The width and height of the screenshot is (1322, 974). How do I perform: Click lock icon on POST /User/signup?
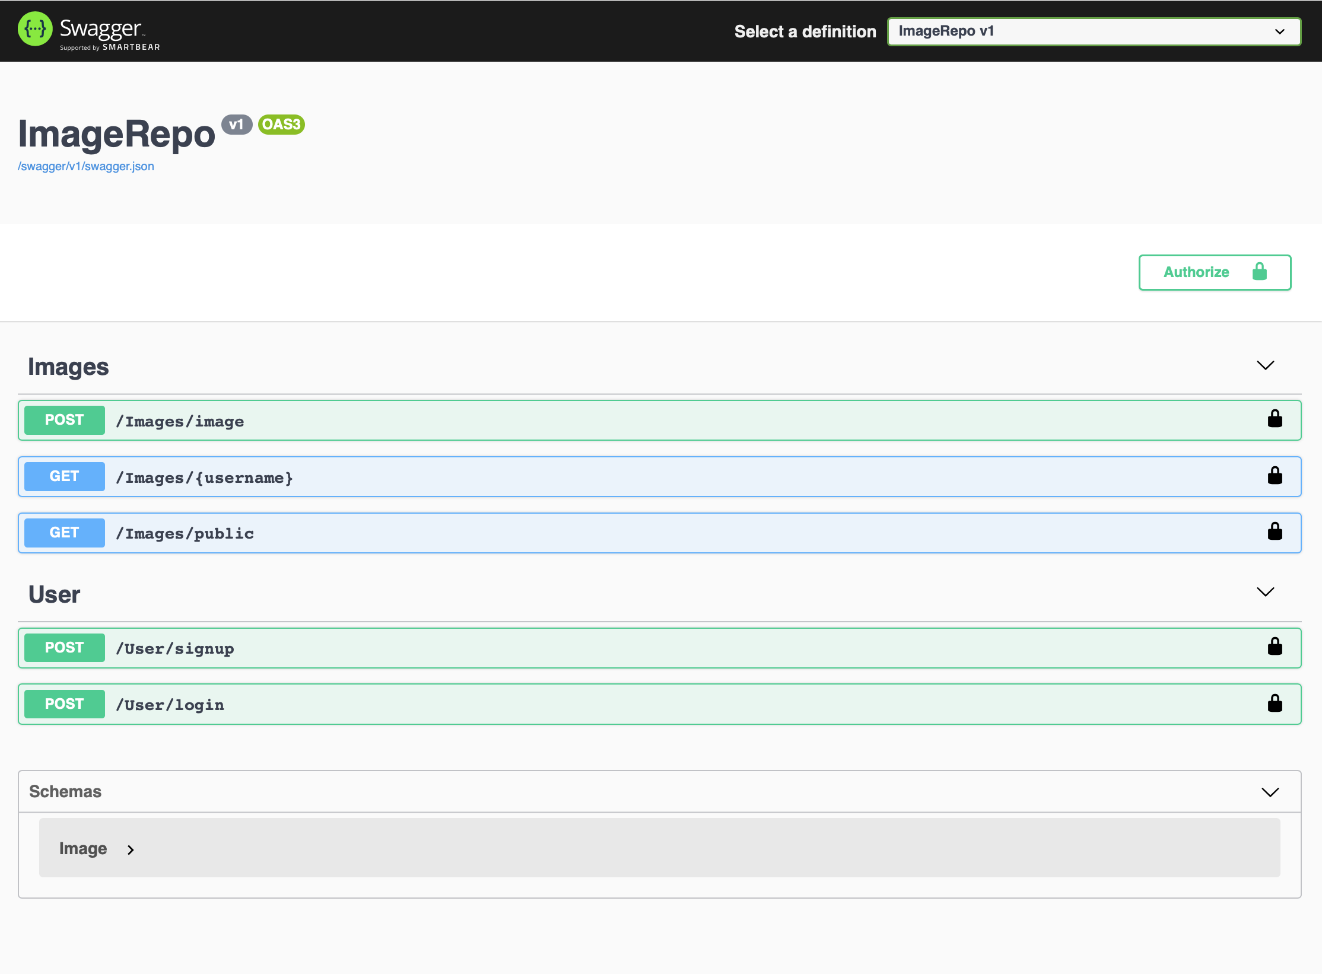click(1275, 647)
